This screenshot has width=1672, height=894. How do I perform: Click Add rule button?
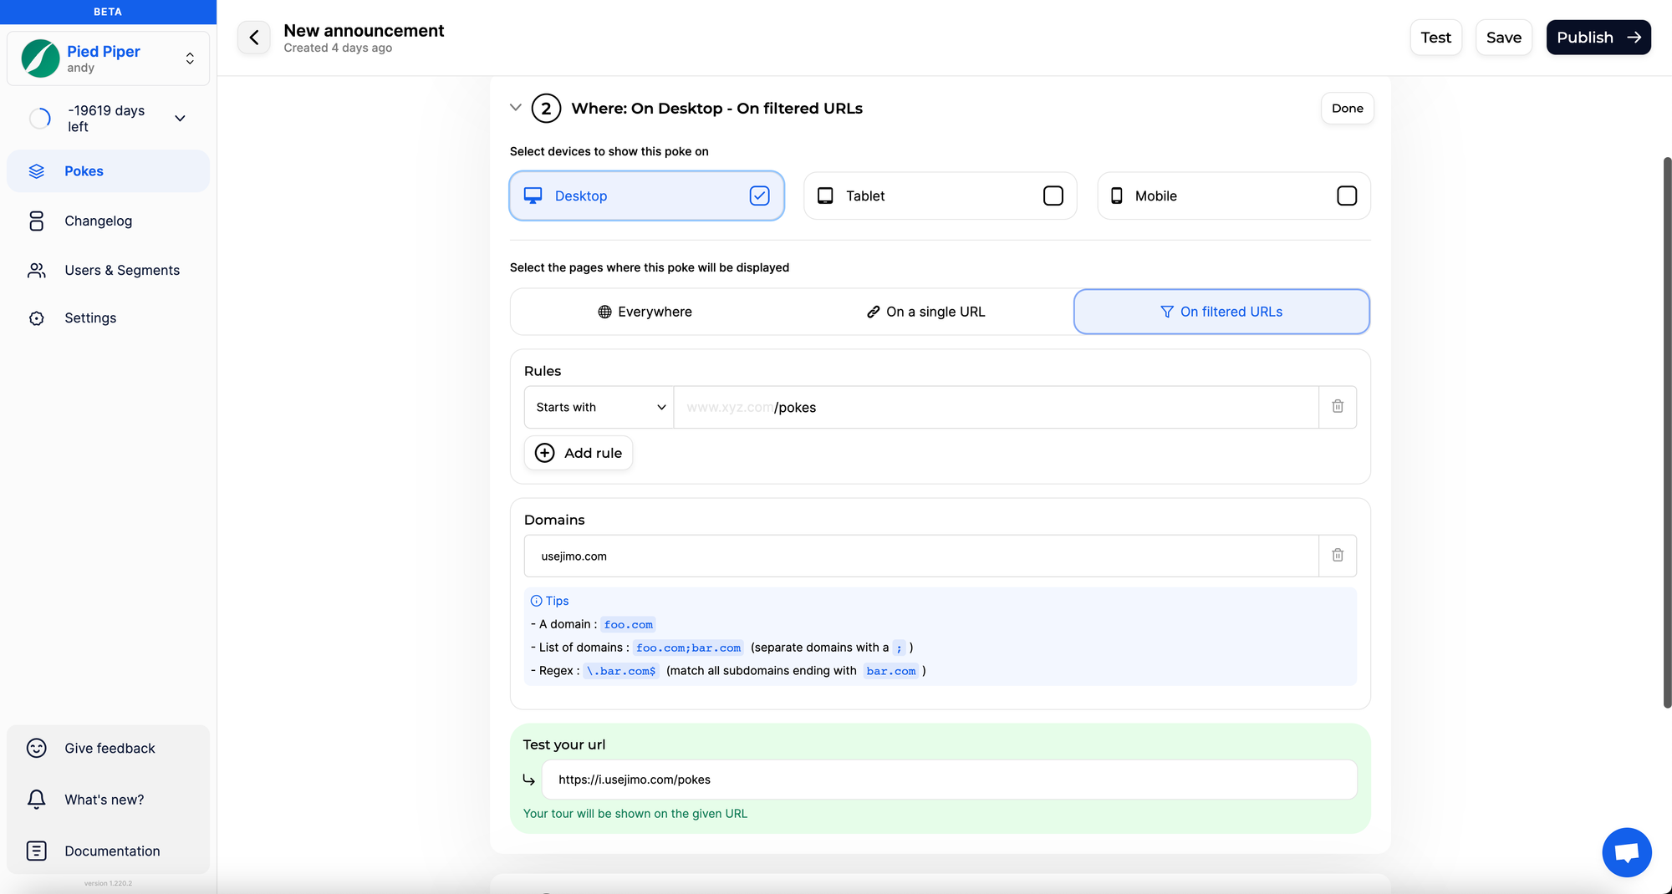click(x=579, y=453)
